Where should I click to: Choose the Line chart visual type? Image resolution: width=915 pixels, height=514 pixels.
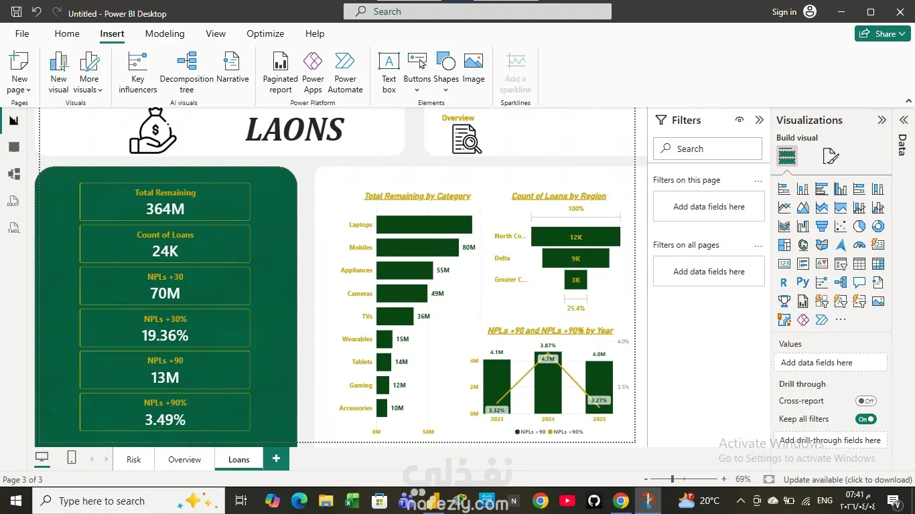click(x=784, y=207)
